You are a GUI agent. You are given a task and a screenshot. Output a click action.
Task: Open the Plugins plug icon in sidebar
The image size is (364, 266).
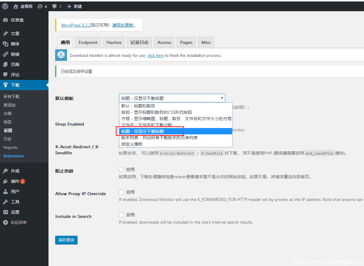coord(5,181)
